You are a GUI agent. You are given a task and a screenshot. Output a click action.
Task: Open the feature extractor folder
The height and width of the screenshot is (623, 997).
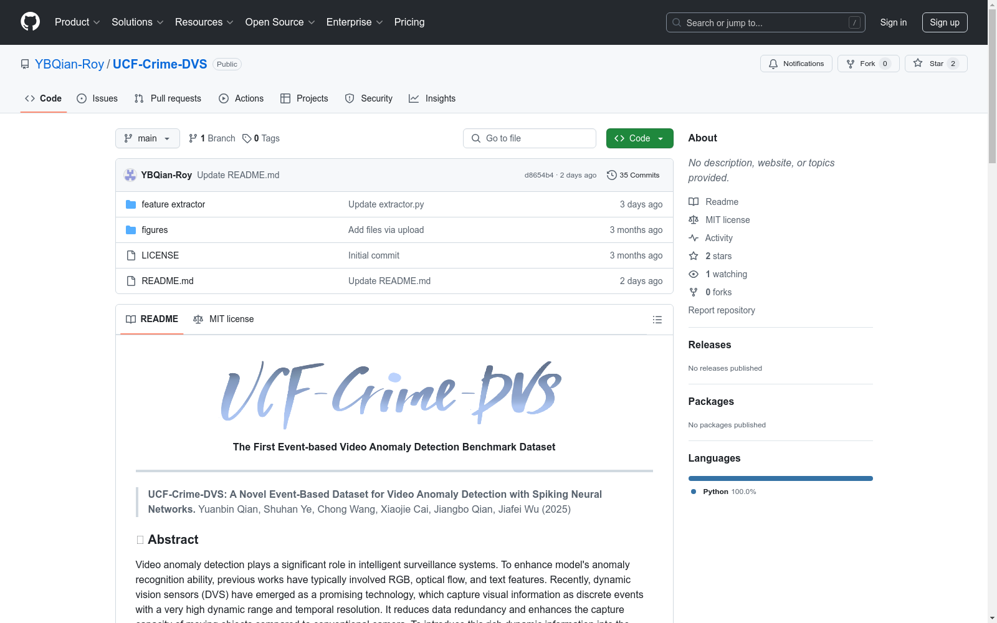click(x=173, y=204)
